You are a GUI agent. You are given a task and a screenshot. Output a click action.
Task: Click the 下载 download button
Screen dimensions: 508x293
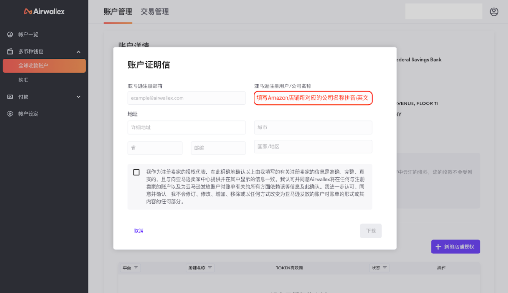(371, 230)
